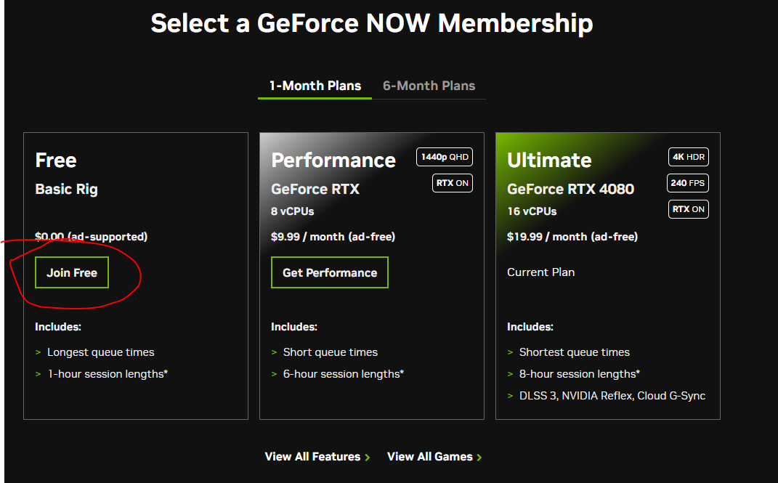Open the View All Features link
The height and width of the screenshot is (483, 778).
[x=312, y=457]
